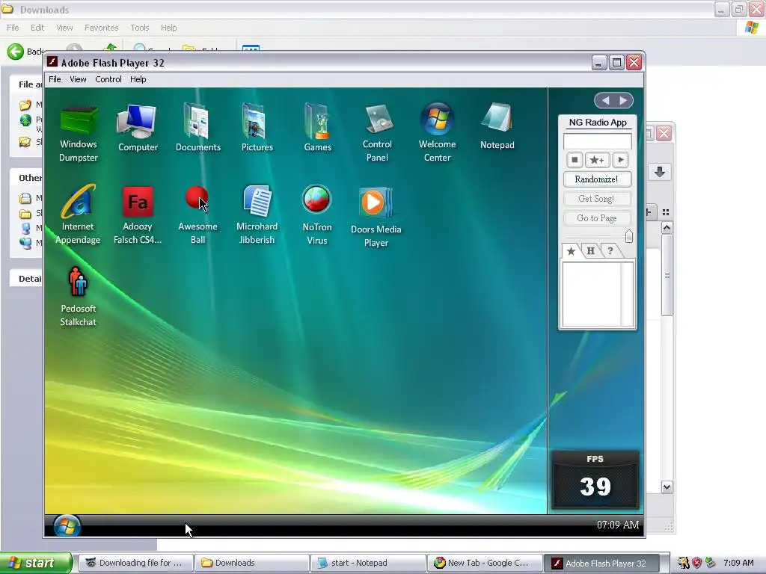Open the Flash Player View menu

click(x=78, y=79)
